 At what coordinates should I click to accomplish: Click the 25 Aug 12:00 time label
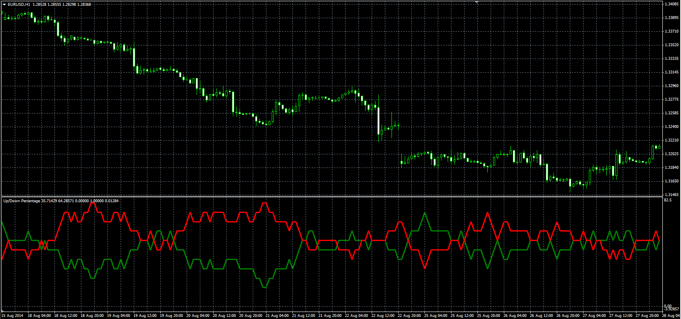462,316
